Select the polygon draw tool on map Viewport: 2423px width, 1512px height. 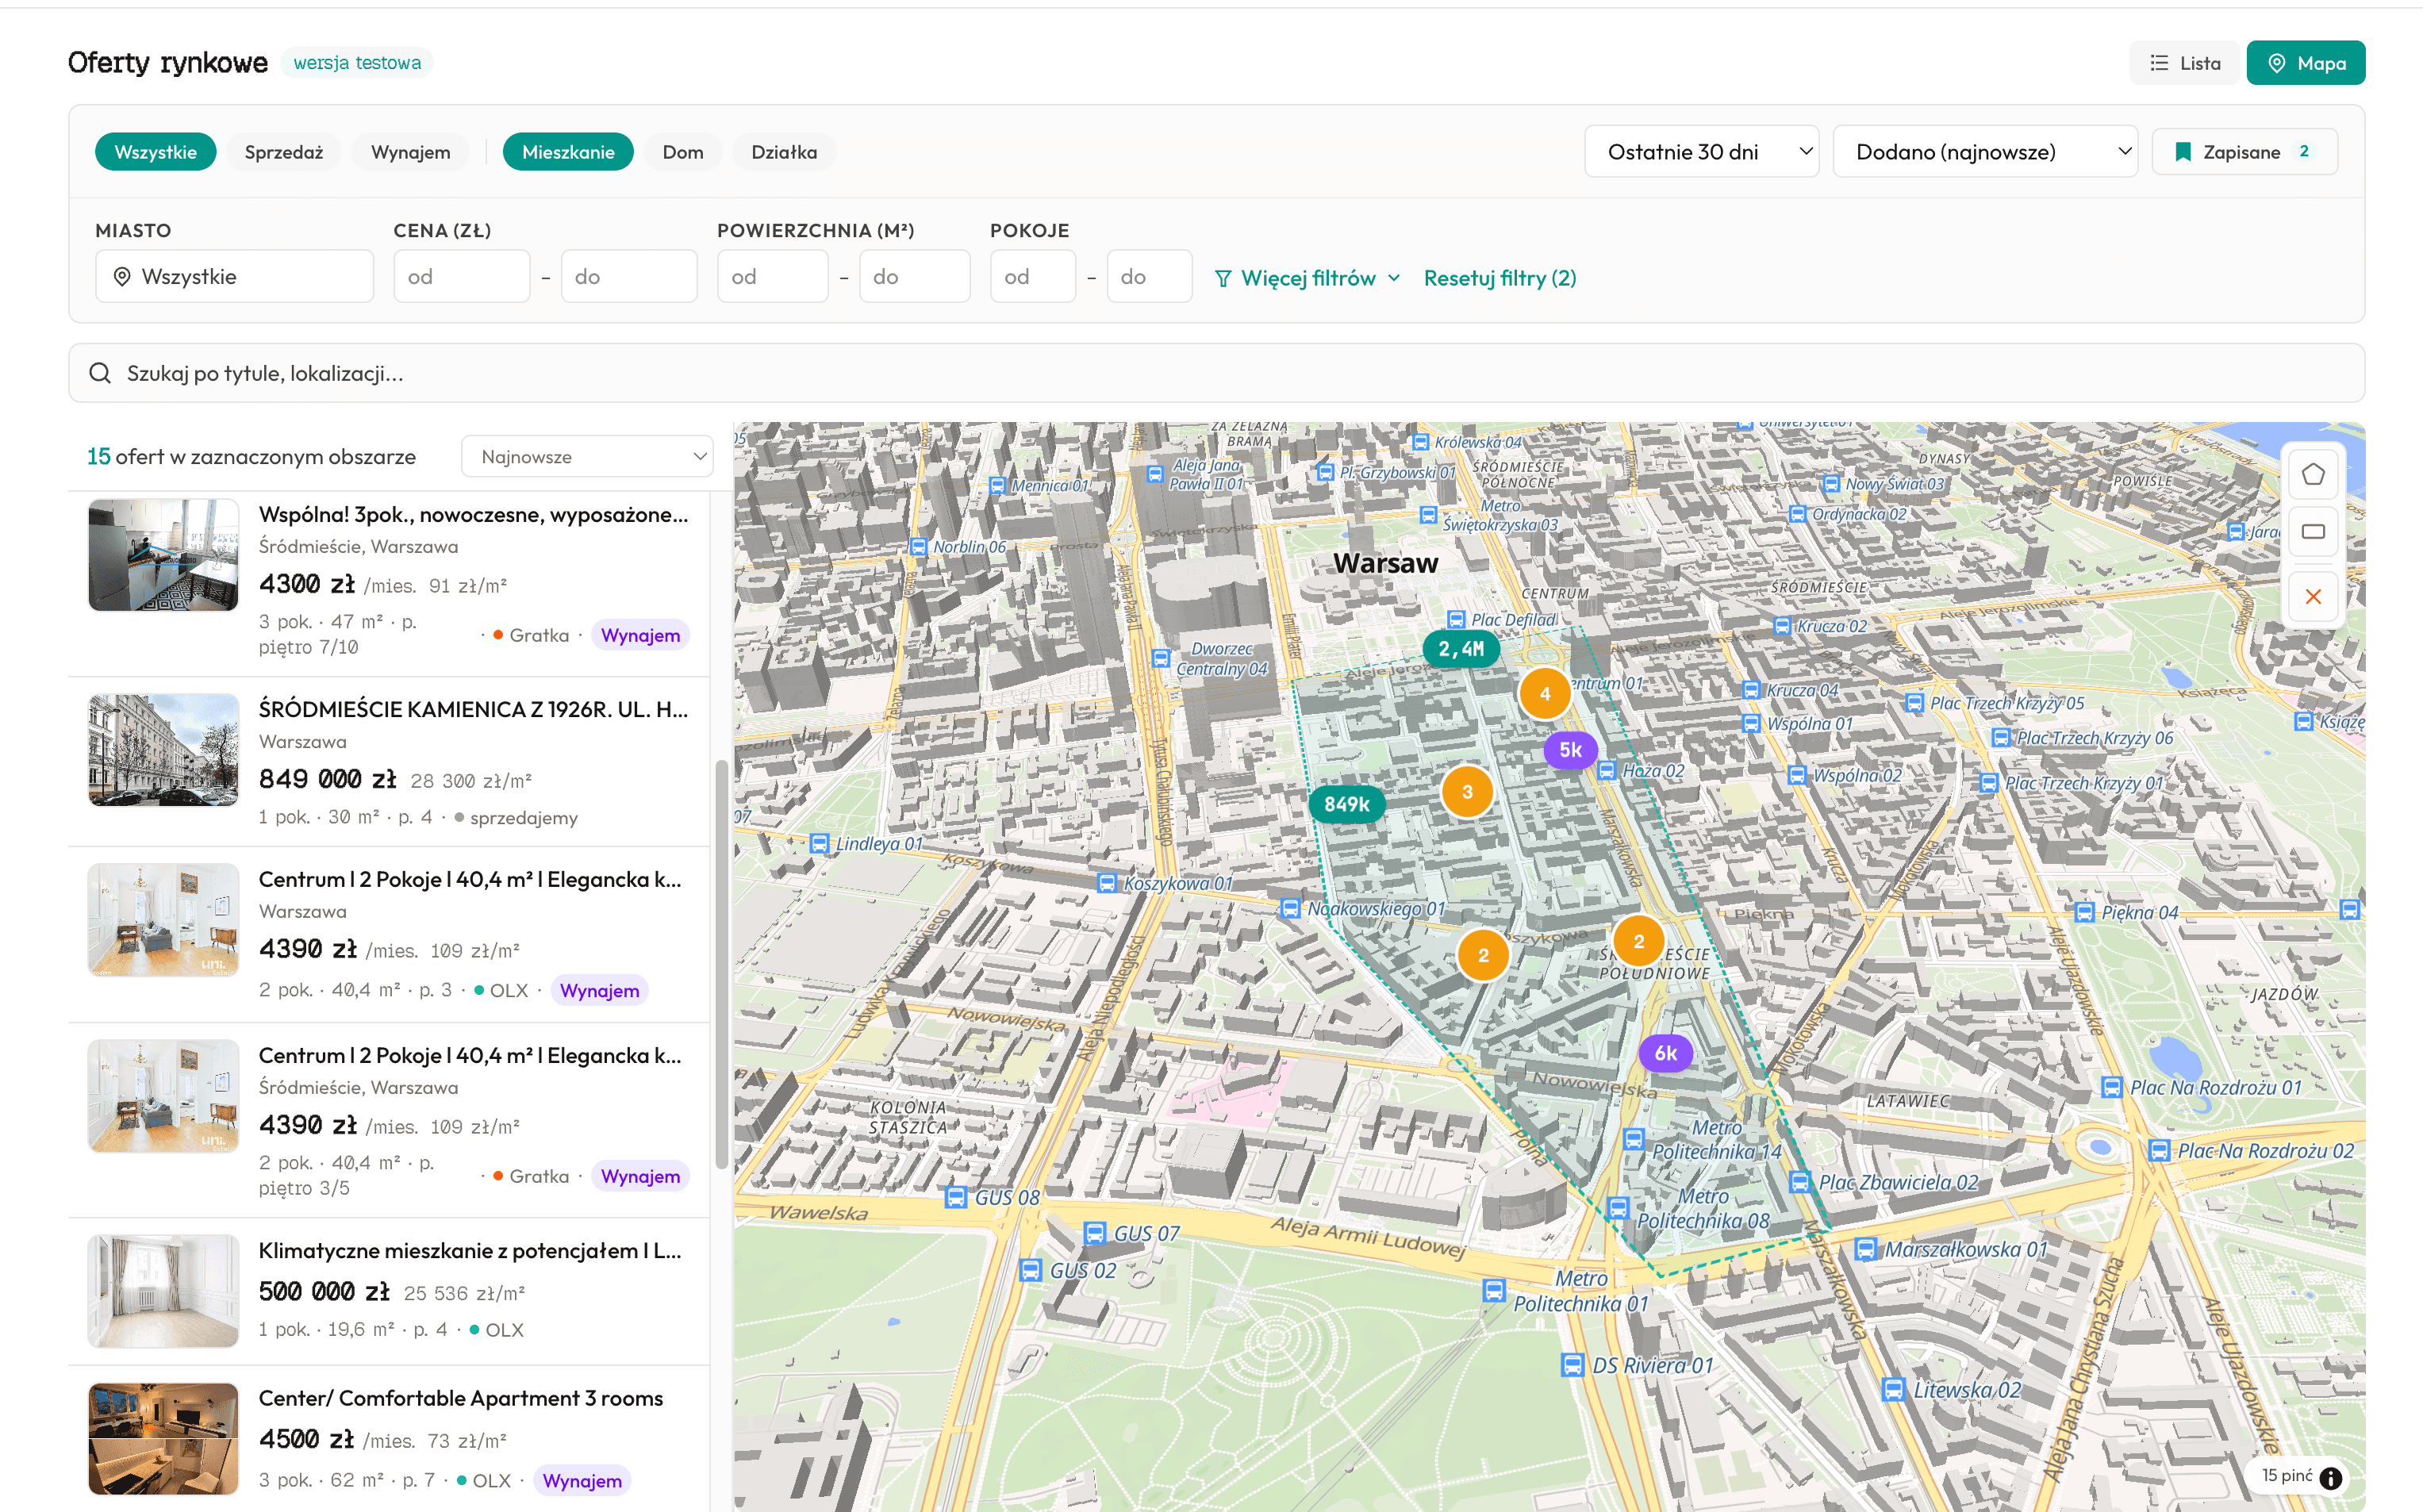[2312, 474]
